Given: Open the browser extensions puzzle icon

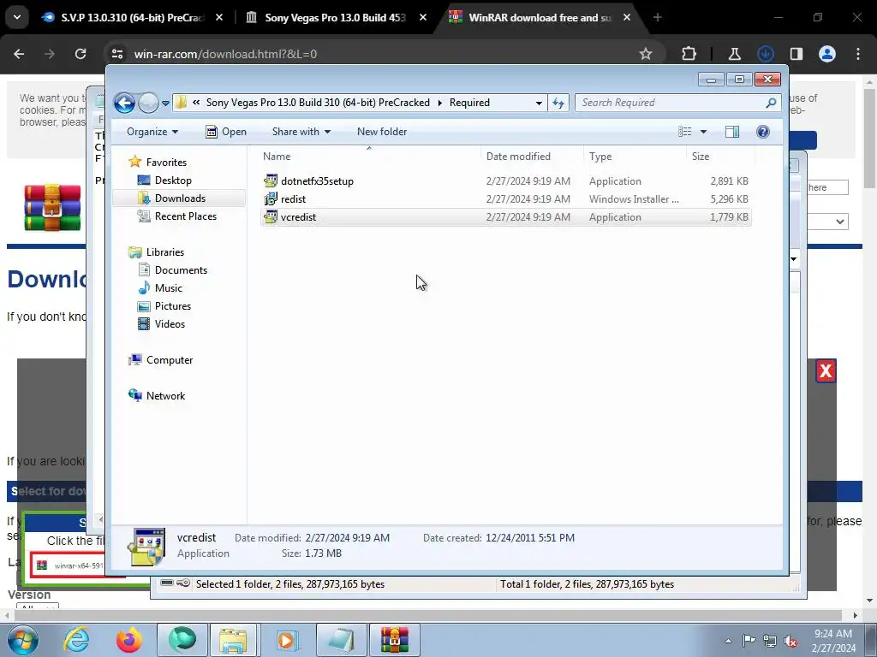Looking at the screenshot, I should point(689,54).
